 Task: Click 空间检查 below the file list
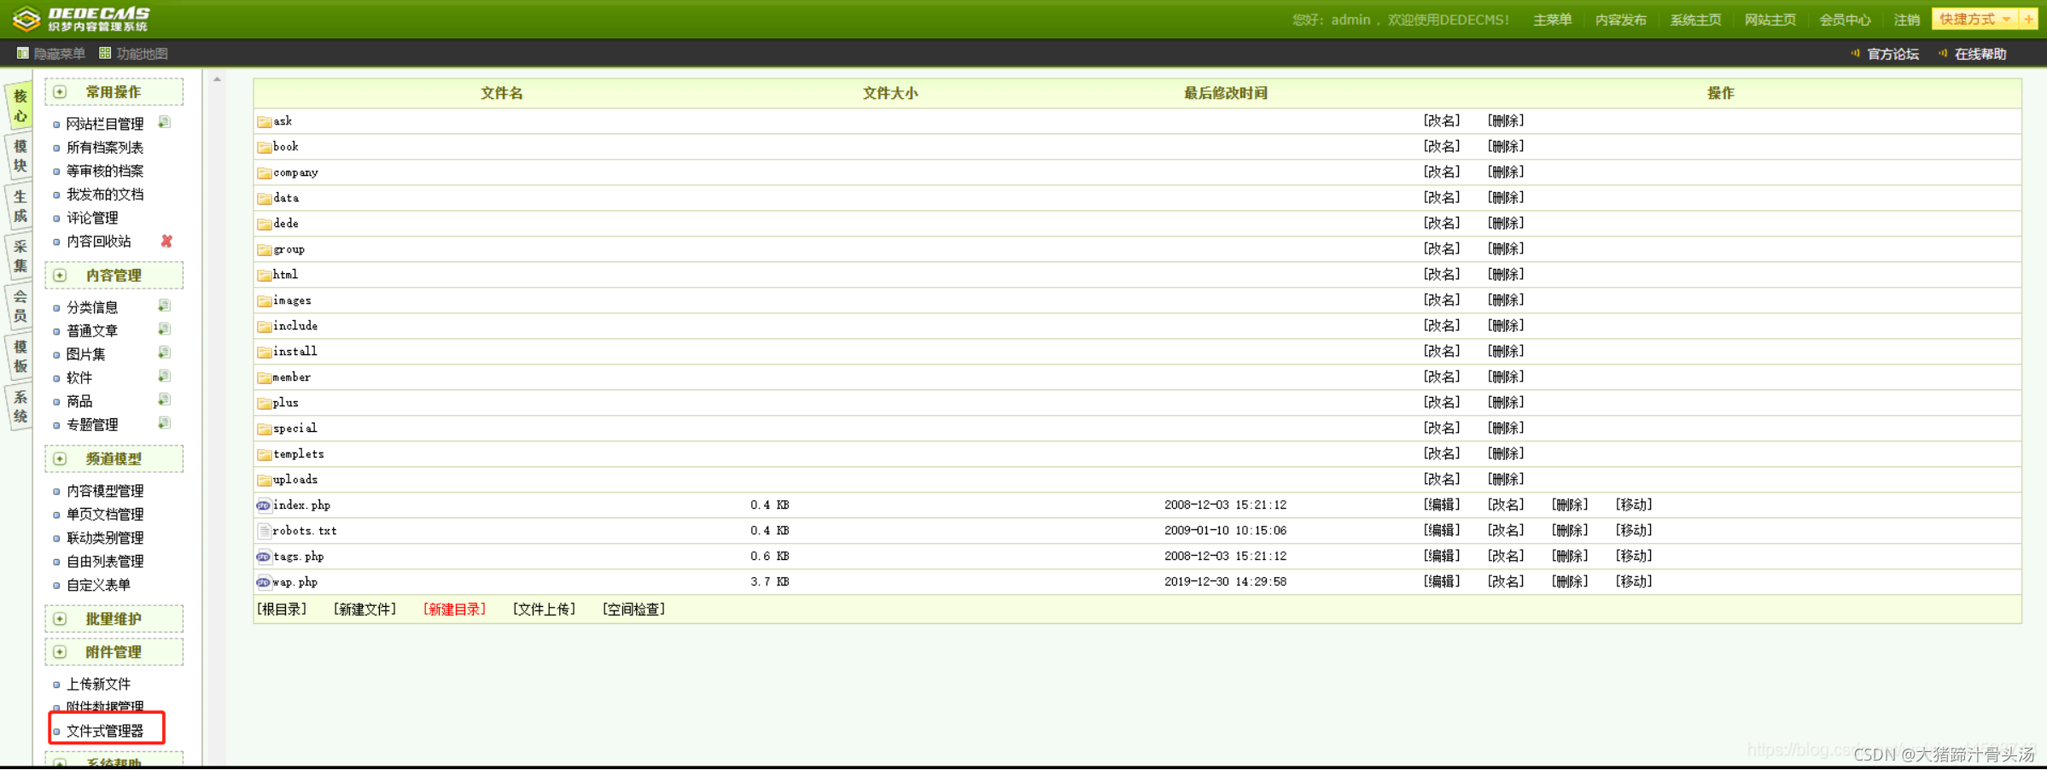point(633,610)
